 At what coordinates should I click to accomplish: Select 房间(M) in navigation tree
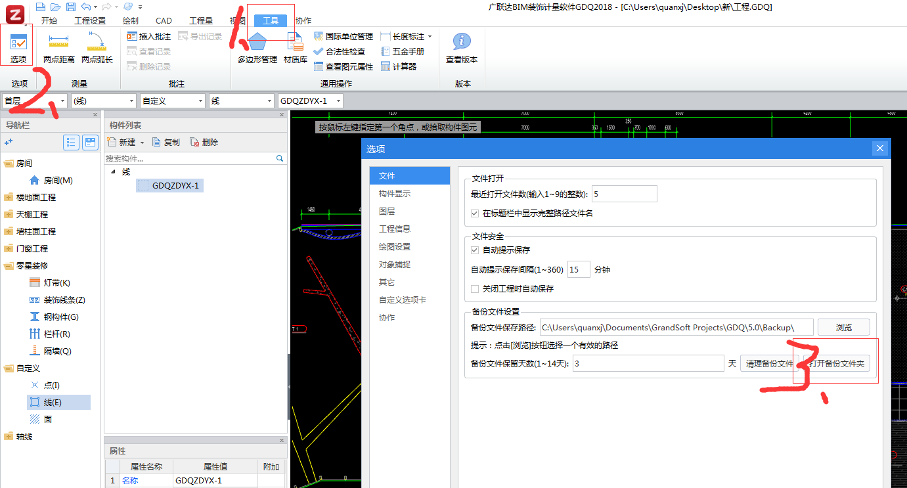point(51,181)
